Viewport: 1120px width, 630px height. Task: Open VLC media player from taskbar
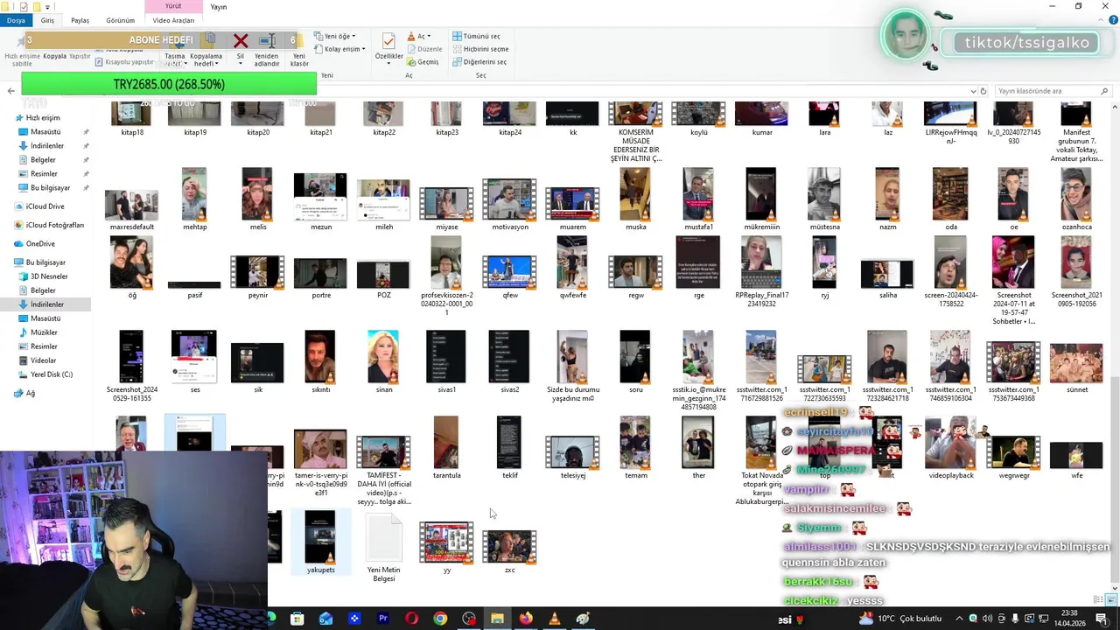(554, 619)
